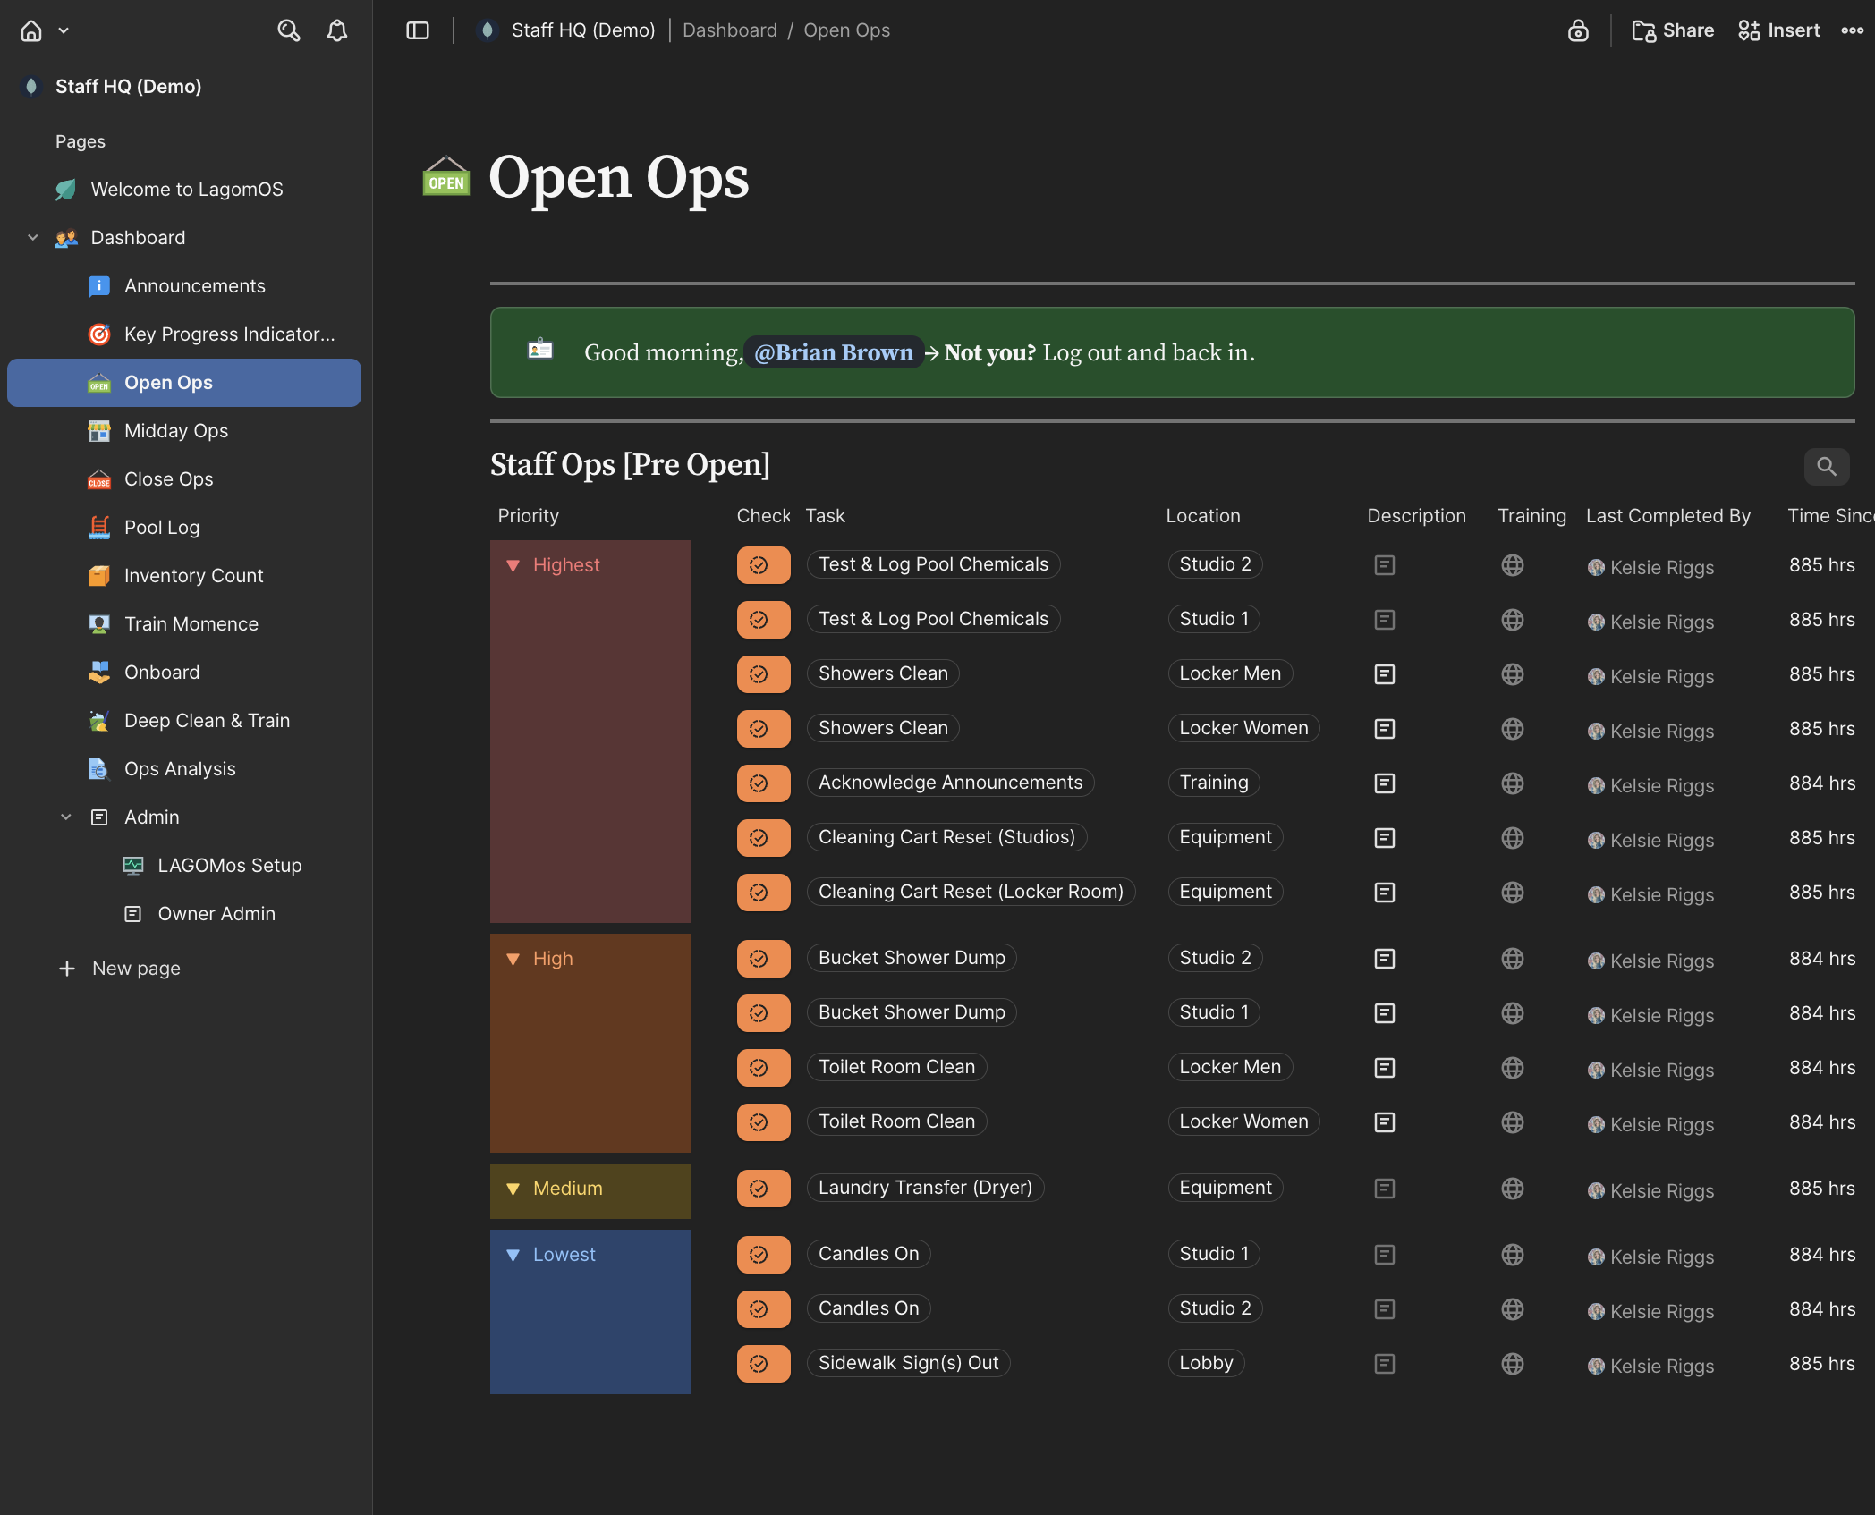Collapse the Admin tree chevron
The image size is (1875, 1515).
(66, 817)
